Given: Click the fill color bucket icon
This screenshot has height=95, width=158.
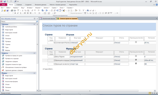Looking at the screenshot, I should tap(39, 13).
